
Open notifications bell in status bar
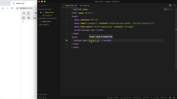tap(174, 98)
